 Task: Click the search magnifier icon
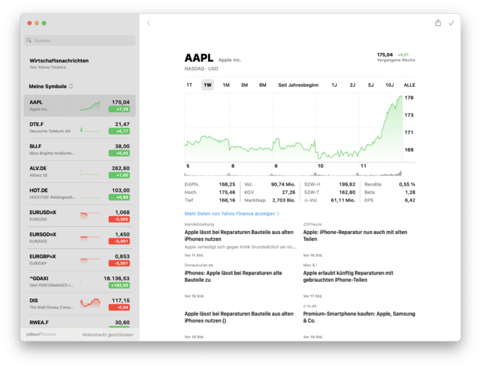tap(29, 41)
